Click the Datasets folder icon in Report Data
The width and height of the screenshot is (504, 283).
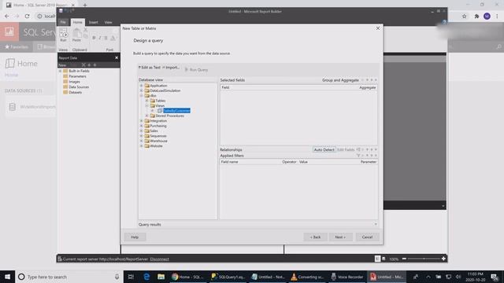(65, 93)
